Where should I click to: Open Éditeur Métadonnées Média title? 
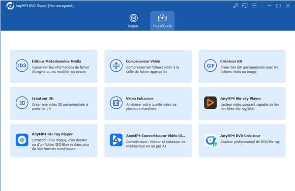(56, 61)
